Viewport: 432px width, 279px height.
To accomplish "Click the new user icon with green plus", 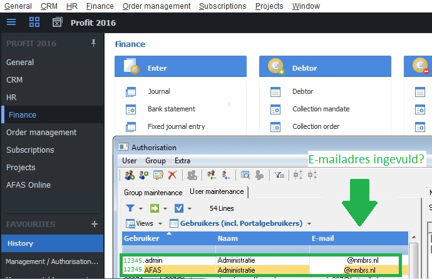I will (144, 175).
